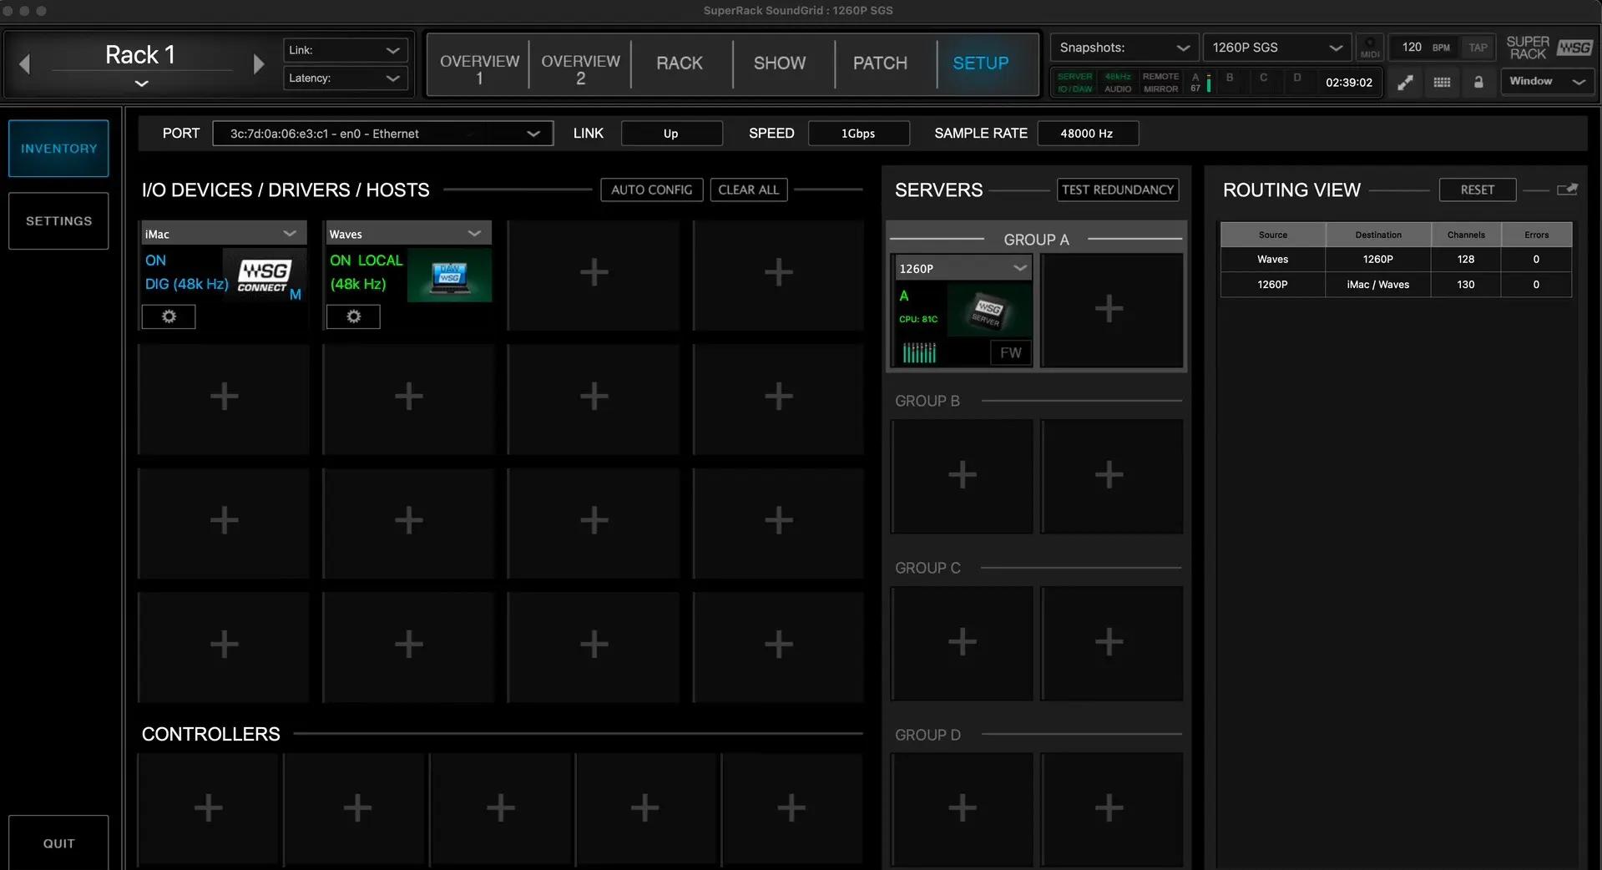Viewport: 1602px width, 870px height.
Task: Click the server A CPU meter
Action: pos(1201,83)
